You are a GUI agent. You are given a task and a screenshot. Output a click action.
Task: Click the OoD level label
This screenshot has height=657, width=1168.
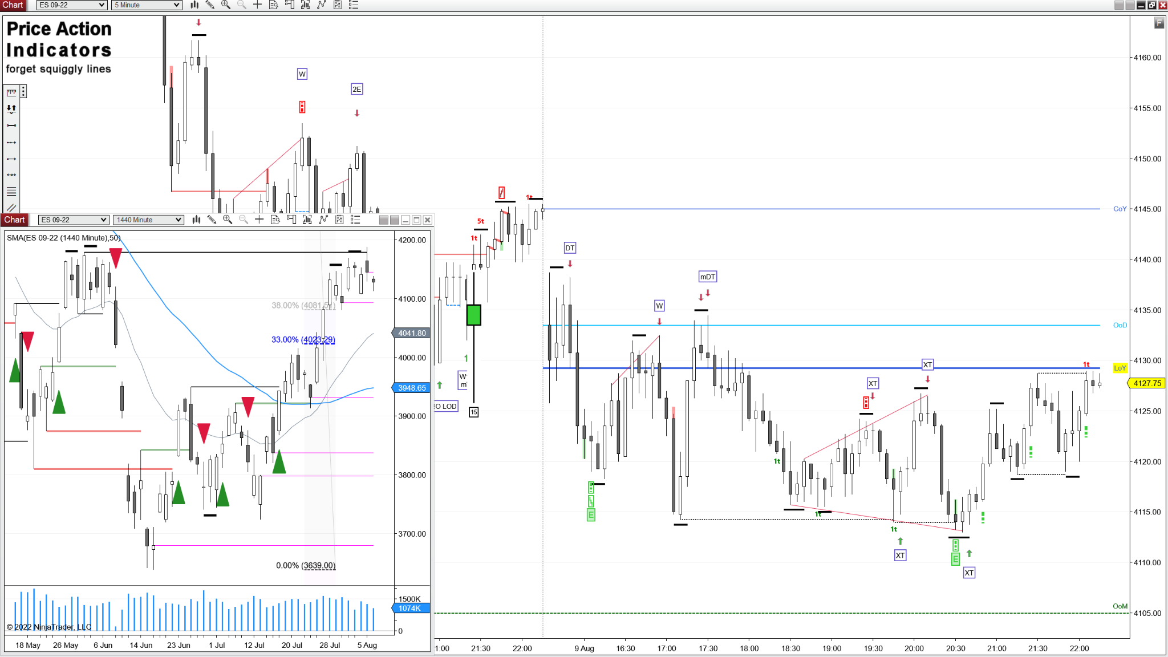pos(1120,325)
